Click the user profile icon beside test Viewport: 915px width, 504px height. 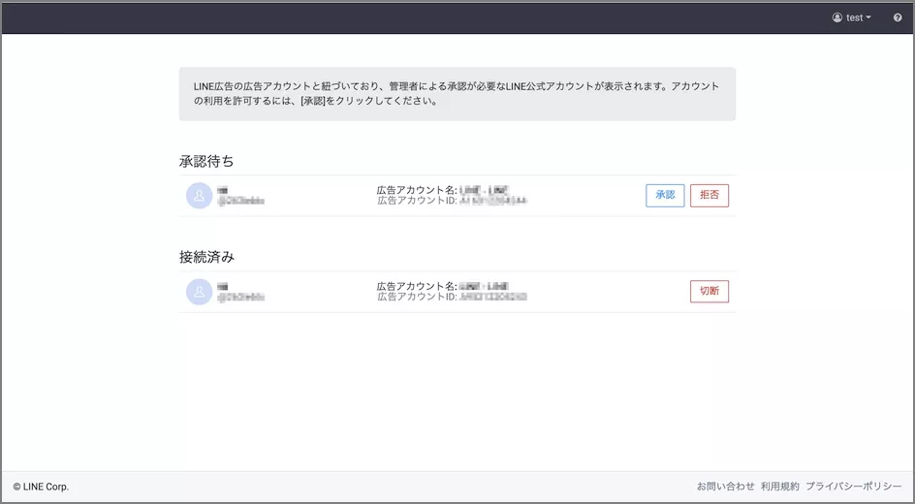(837, 17)
